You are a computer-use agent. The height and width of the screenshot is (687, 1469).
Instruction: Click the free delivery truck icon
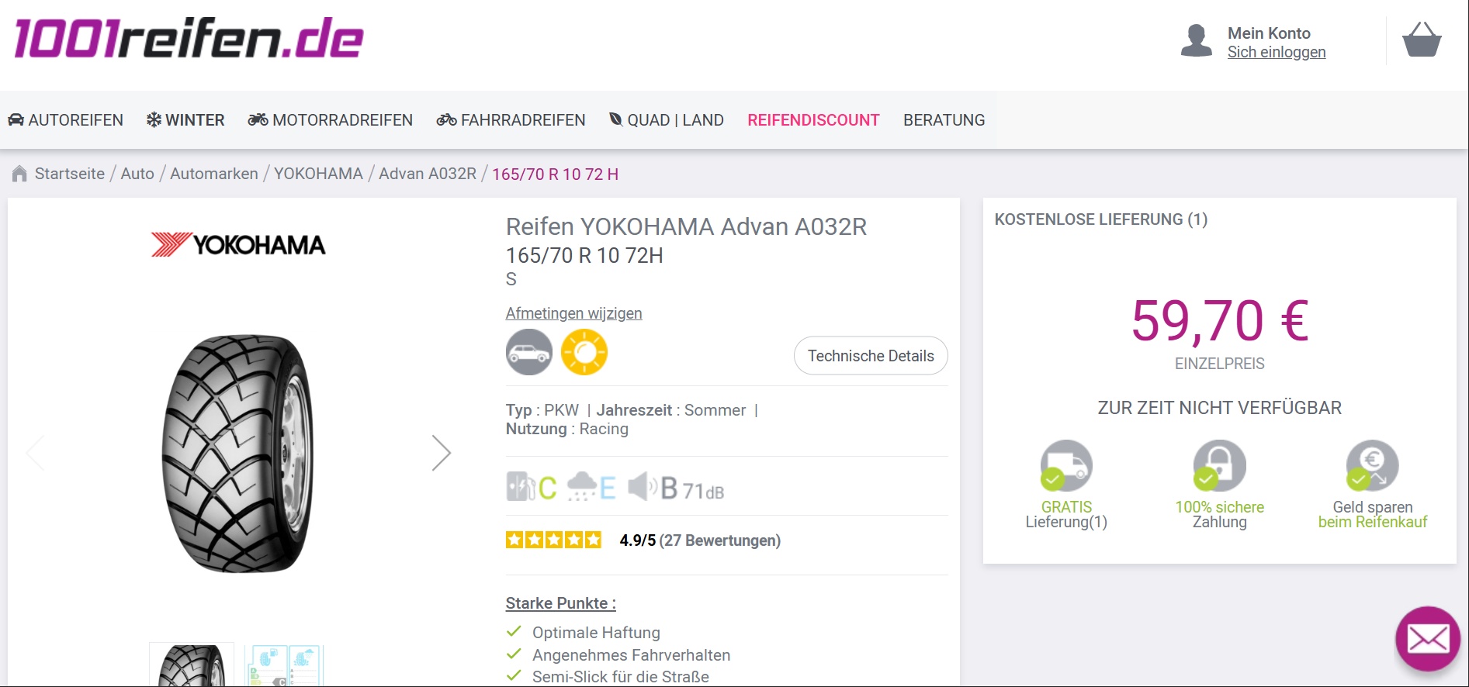point(1065,466)
